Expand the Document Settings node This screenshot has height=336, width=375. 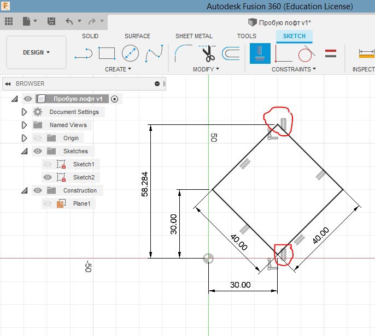(x=24, y=112)
